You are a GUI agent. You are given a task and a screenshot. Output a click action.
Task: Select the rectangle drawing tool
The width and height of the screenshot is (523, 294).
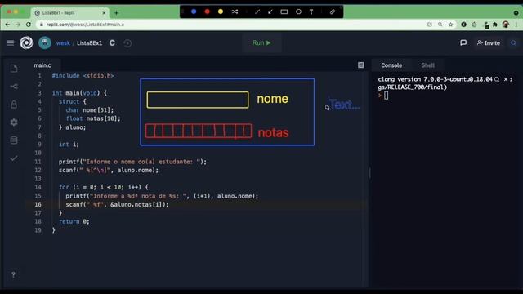(x=284, y=11)
